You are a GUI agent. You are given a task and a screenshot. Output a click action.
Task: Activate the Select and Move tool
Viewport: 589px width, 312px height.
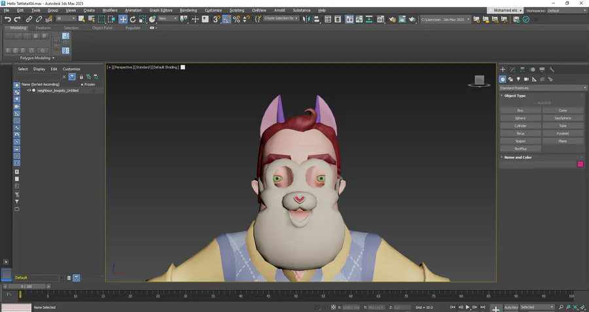point(123,19)
